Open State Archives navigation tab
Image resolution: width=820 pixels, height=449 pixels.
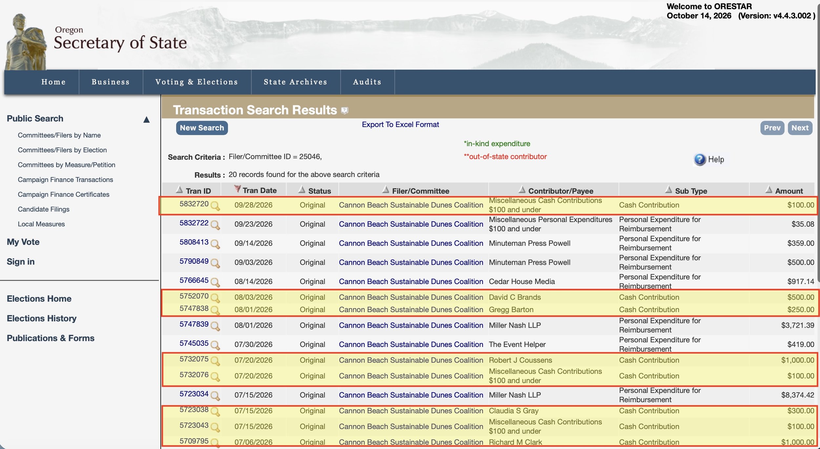pyautogui.click(x=296, y=82)
